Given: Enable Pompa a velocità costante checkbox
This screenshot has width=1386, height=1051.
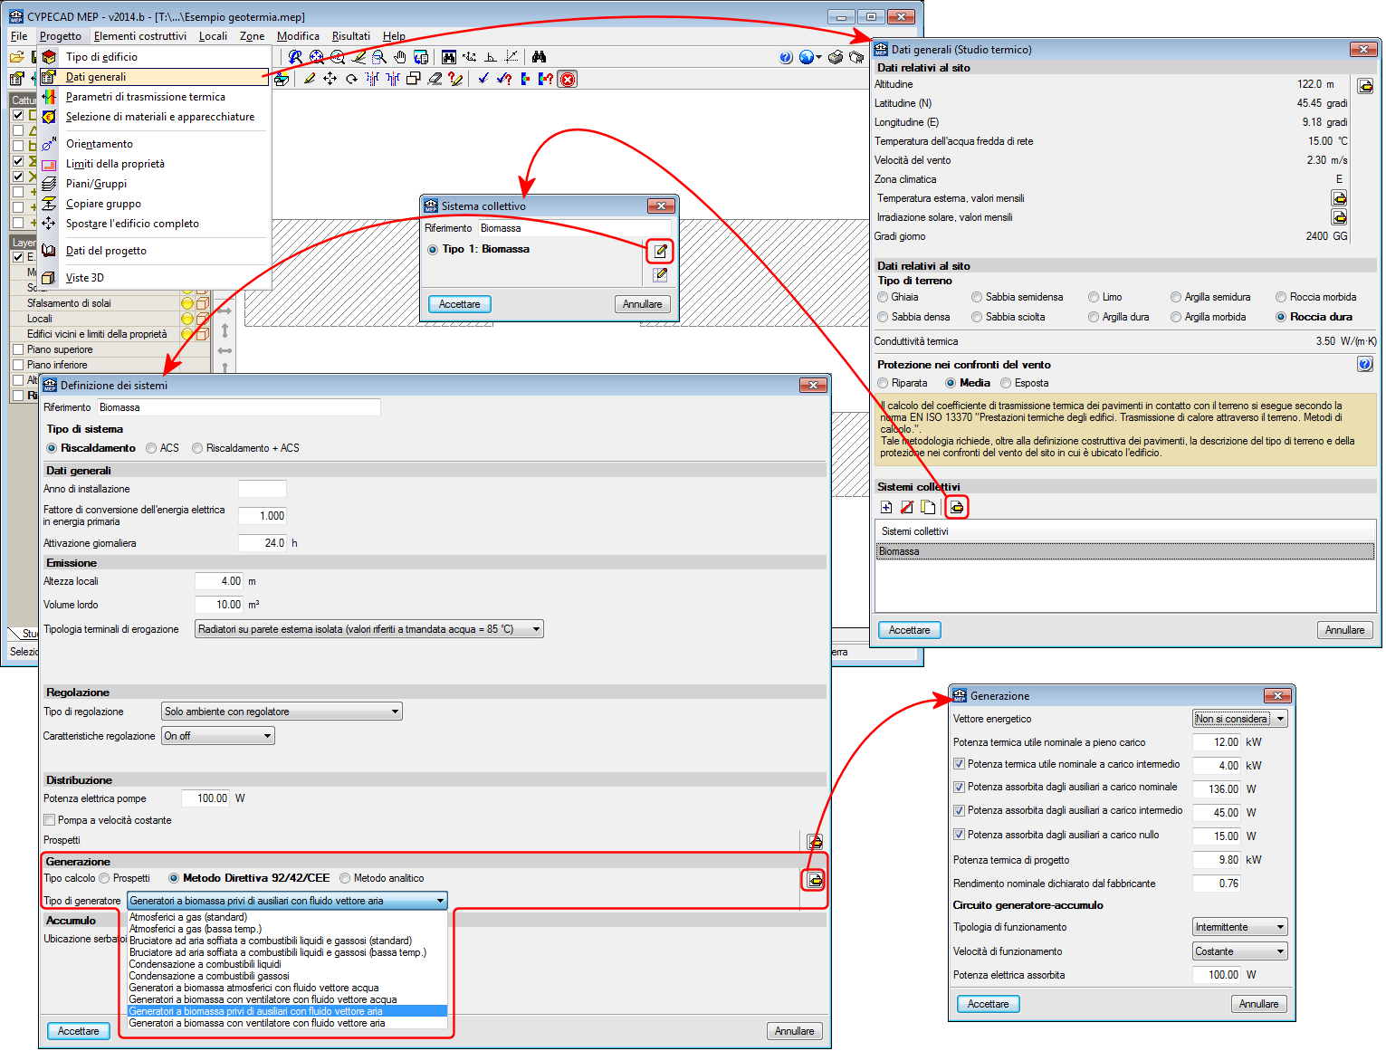Looking at the screenshot, I should pyautogui.click(x=50, y=820).
